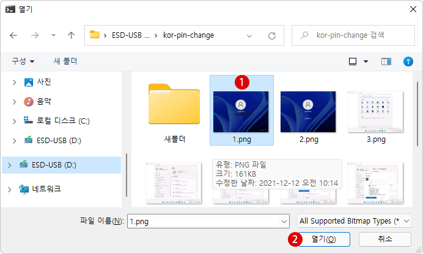This screenshot has width=423, height=254.
Task: Click the magnifier search icon
Action: click(x=304, y=35)
